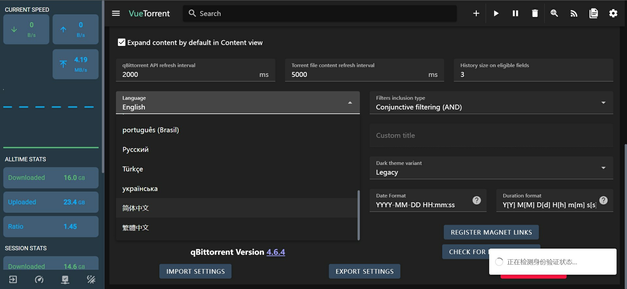Select Türkçe from the language list
627x289 pixels.
click(x=133, y=169)
